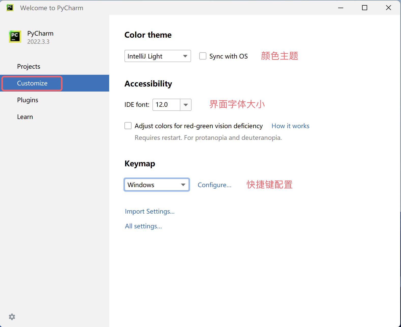The height and width of the screenshot is (327, 401).
Task: Click the settings gear icon at bottom left
Action: 12,317
